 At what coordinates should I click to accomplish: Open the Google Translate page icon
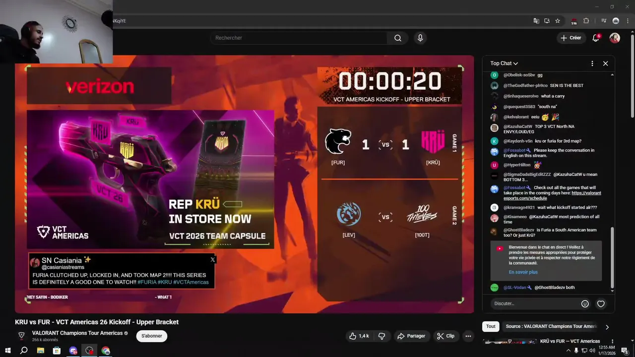click(x=536, y=21)
